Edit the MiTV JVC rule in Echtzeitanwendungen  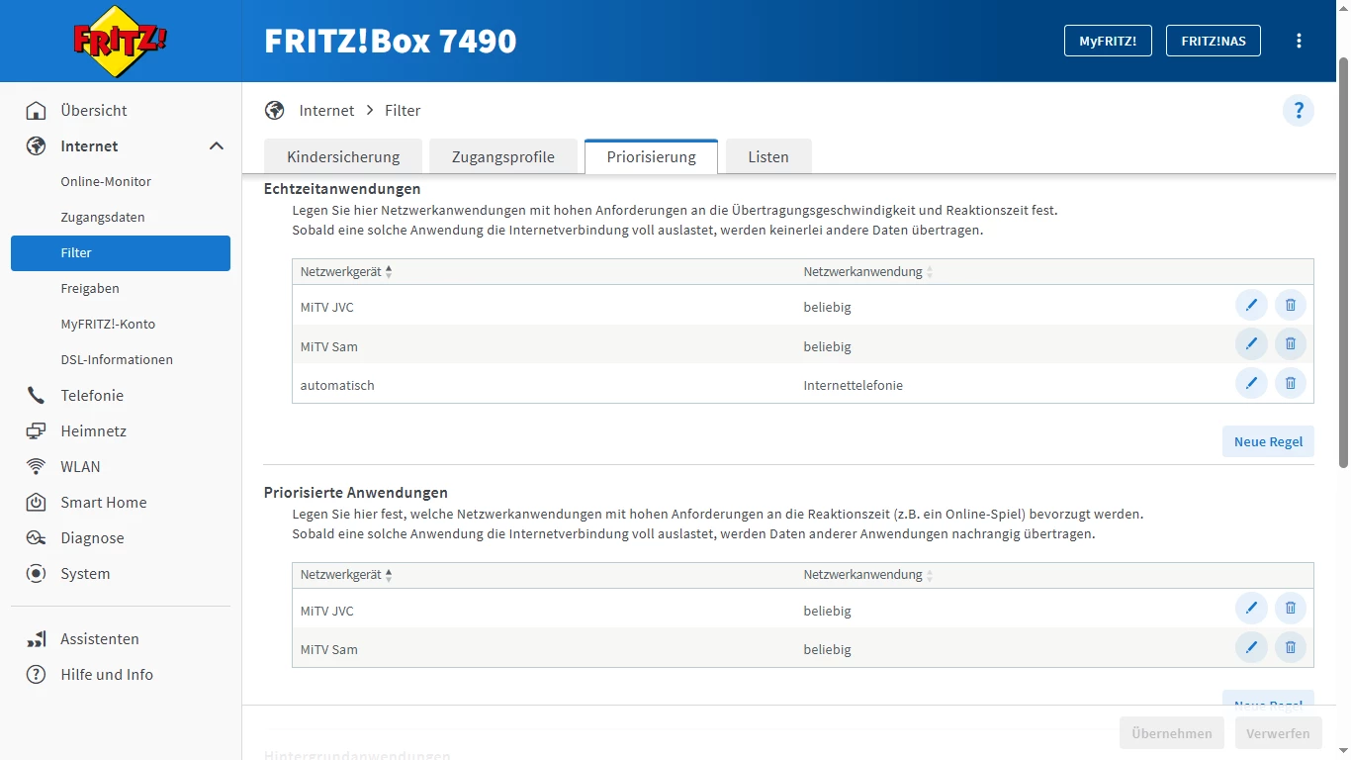[1251, 305]
